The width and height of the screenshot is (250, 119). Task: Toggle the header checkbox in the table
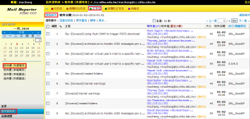pos(48,26)
